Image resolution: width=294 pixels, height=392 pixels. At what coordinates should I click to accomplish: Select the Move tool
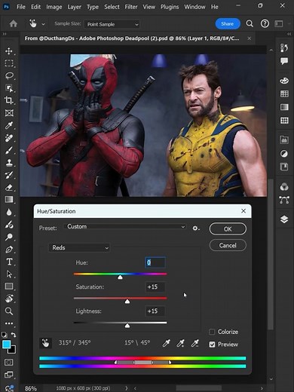tap(9, 51)
